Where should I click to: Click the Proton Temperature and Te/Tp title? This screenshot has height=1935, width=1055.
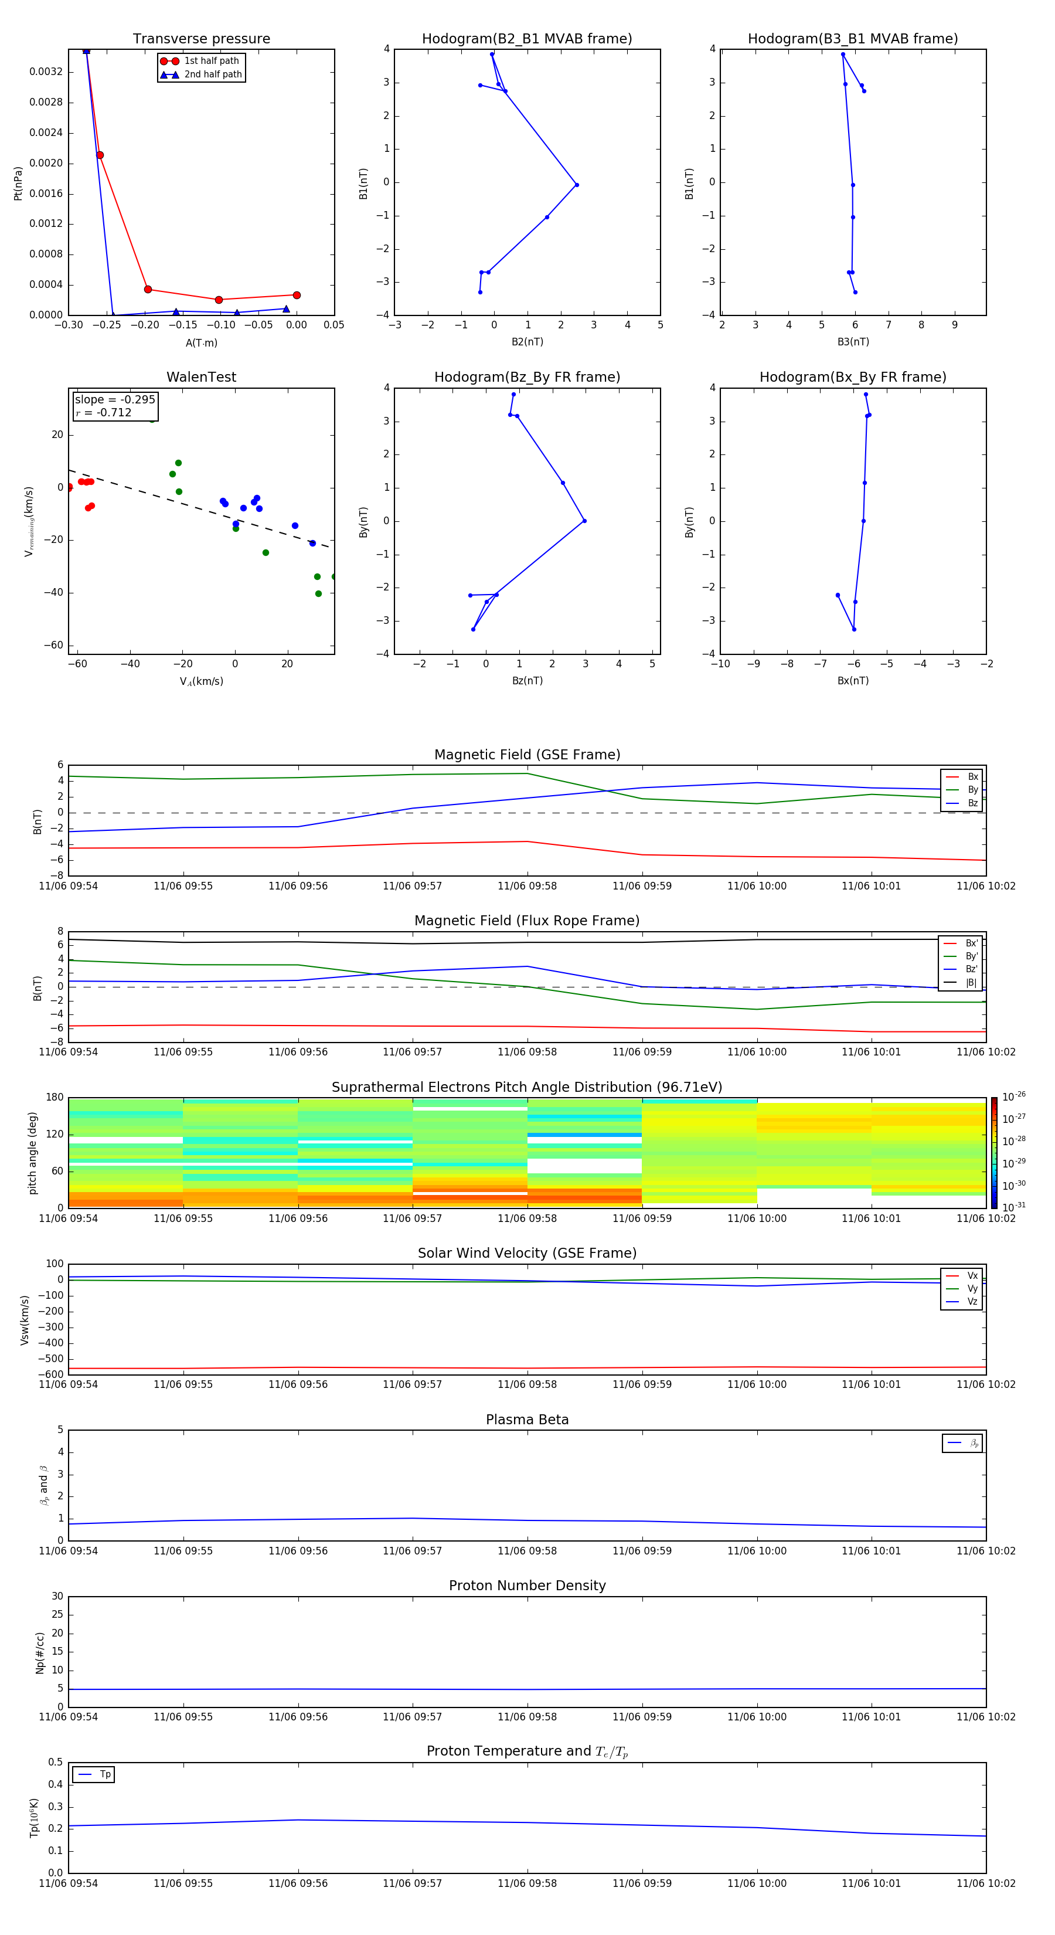tap(527, 1751)
